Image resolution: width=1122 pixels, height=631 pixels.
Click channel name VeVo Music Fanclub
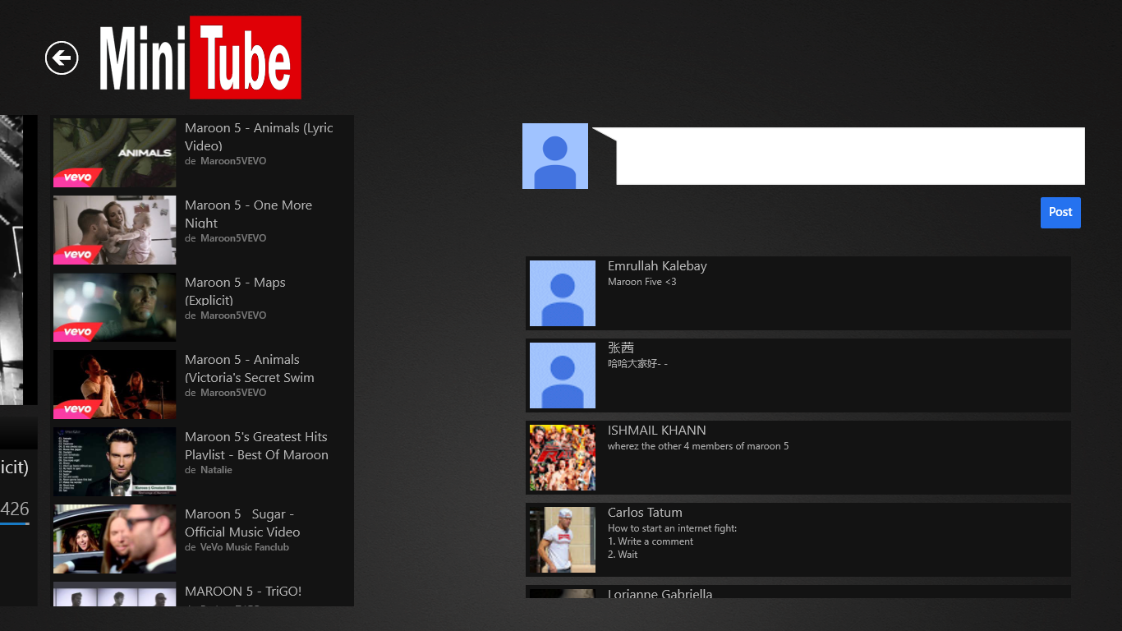245,547
